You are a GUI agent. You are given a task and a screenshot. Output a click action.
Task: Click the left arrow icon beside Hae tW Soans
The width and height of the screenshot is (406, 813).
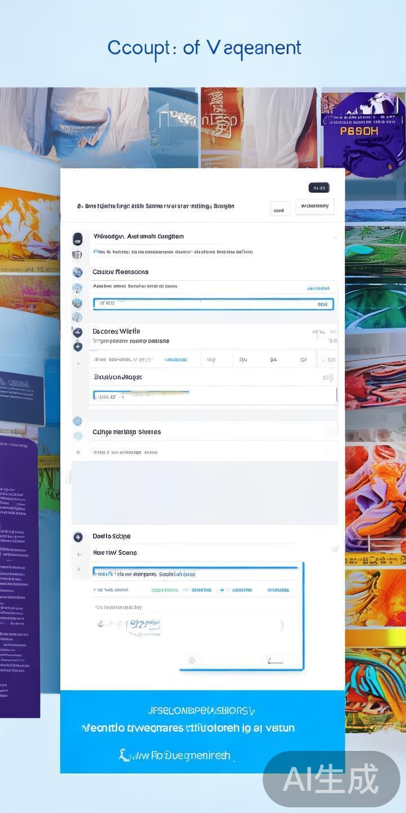[79, 554]
